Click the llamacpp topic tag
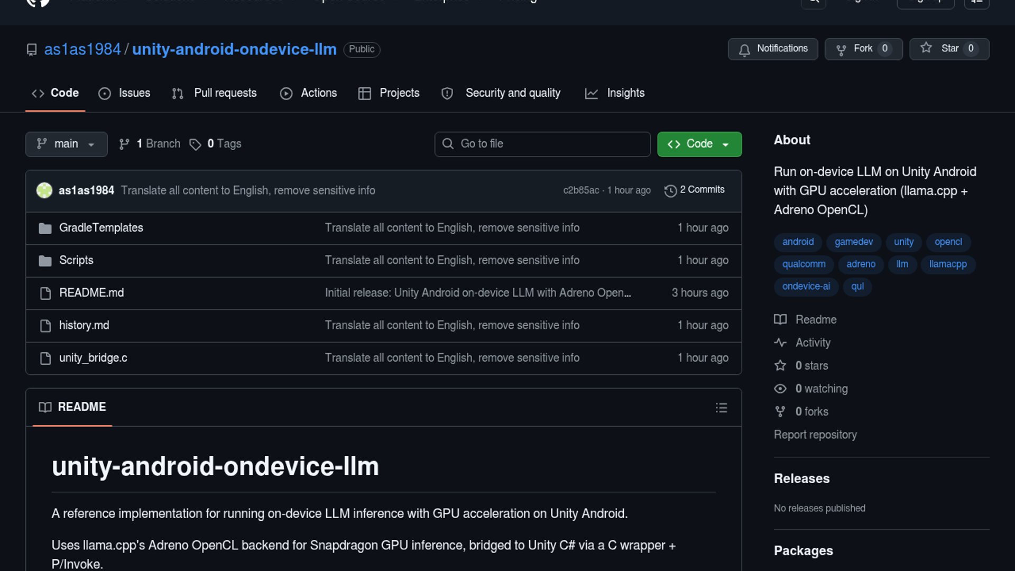Screen dimensions: 1015x571 pyautogui.click(x=947, y=264)
